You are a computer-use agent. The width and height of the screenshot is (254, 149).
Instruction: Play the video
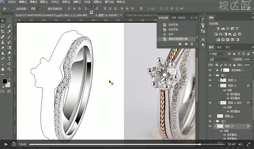(x=6, y=144)
